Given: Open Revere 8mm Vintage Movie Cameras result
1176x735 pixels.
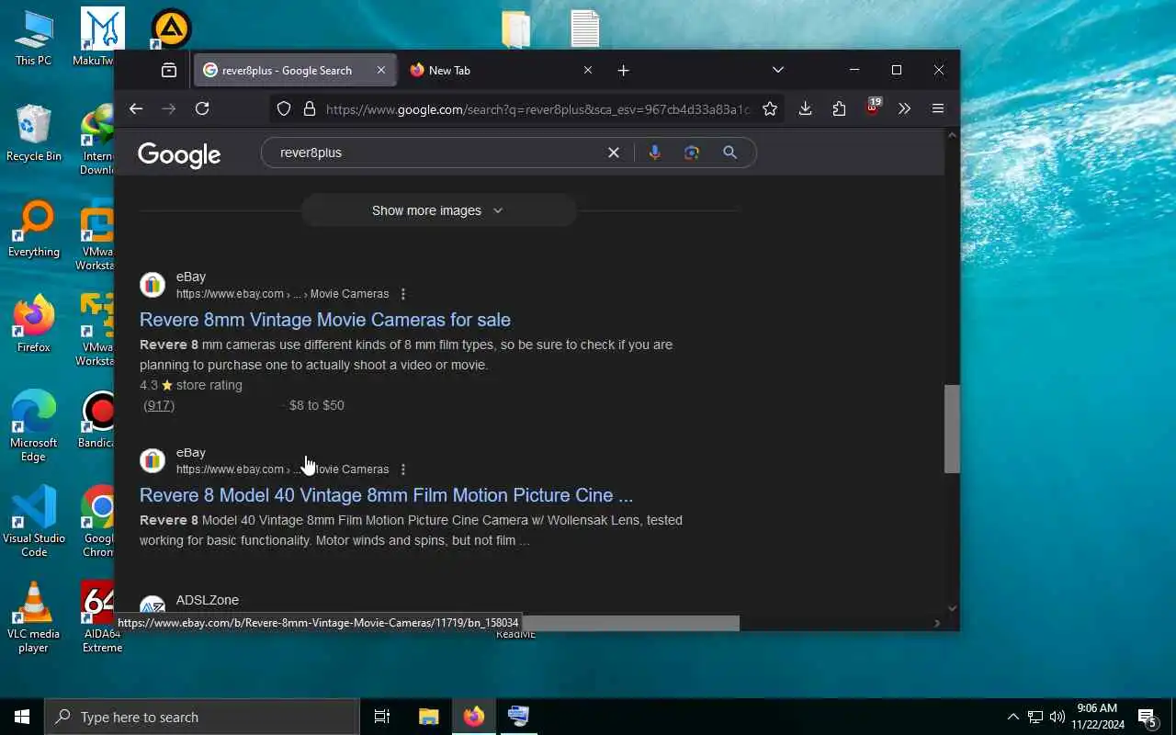Looking at the screenshot, I should (325, 320).
